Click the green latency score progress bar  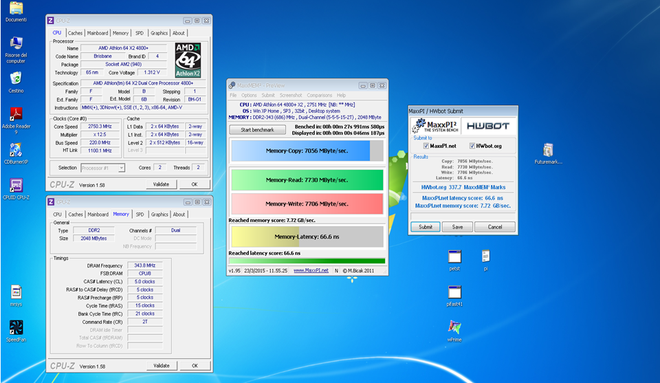[x=307, y=261]
